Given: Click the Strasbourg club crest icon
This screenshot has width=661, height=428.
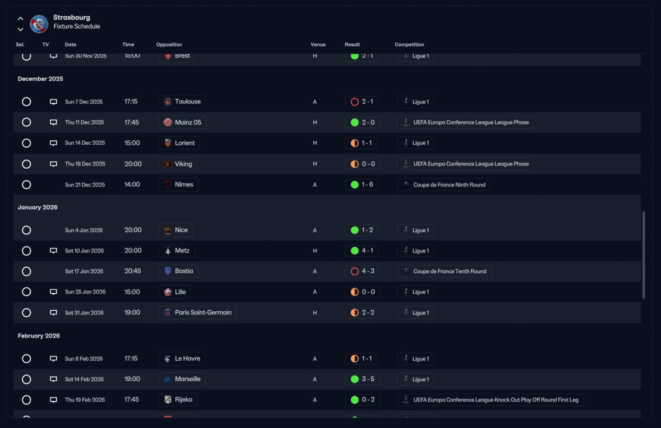Looking at the screenshot, I should click(39, 24).
